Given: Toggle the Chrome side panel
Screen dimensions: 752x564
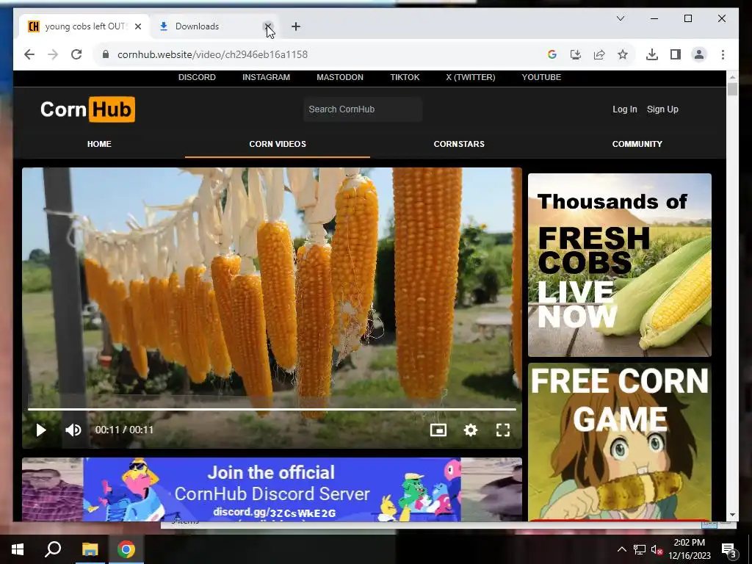Looking at the screenshot, I should 676,54.
